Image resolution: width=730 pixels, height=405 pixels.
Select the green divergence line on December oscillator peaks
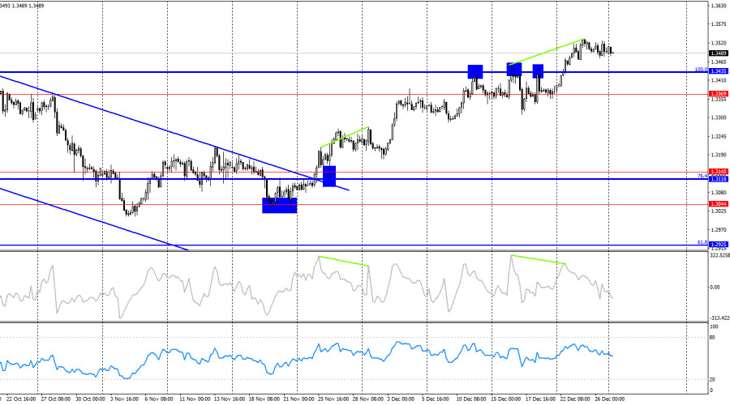[x=538, y=259]
